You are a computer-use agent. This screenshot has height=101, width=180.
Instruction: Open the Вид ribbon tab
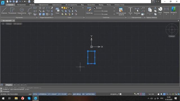82,5
